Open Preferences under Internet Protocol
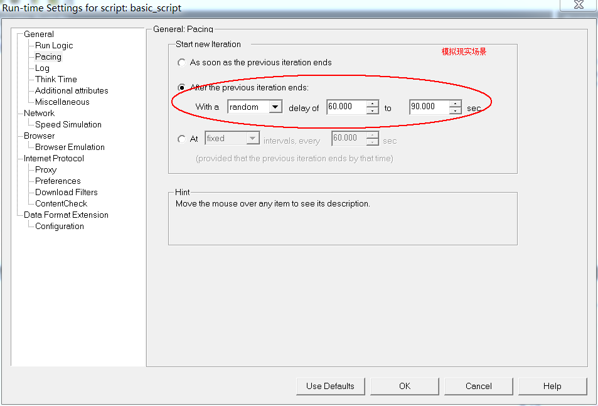This screenshot has height=406, width=598. (x=58, y=181)
